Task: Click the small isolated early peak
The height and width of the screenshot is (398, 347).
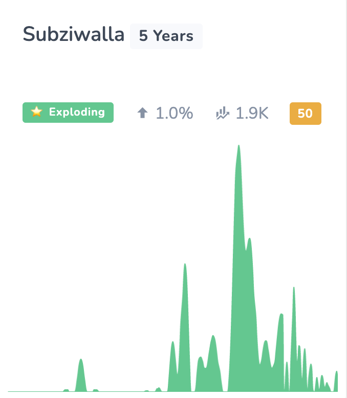Action: tap(81, 375)
